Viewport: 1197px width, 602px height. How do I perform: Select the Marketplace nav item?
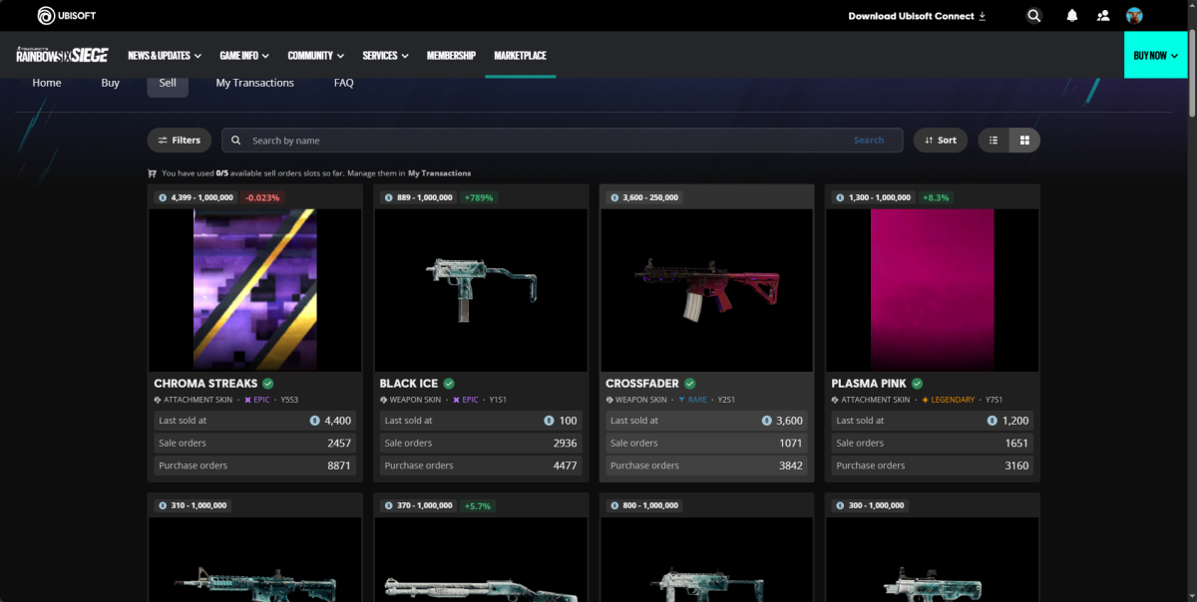point(521,56)
